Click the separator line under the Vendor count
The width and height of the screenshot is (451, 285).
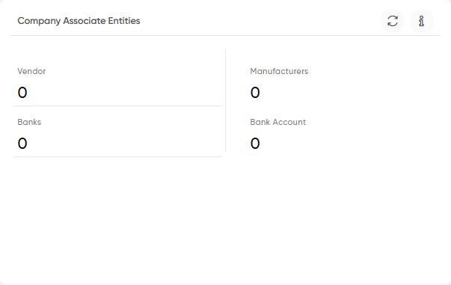click(118, 105)
